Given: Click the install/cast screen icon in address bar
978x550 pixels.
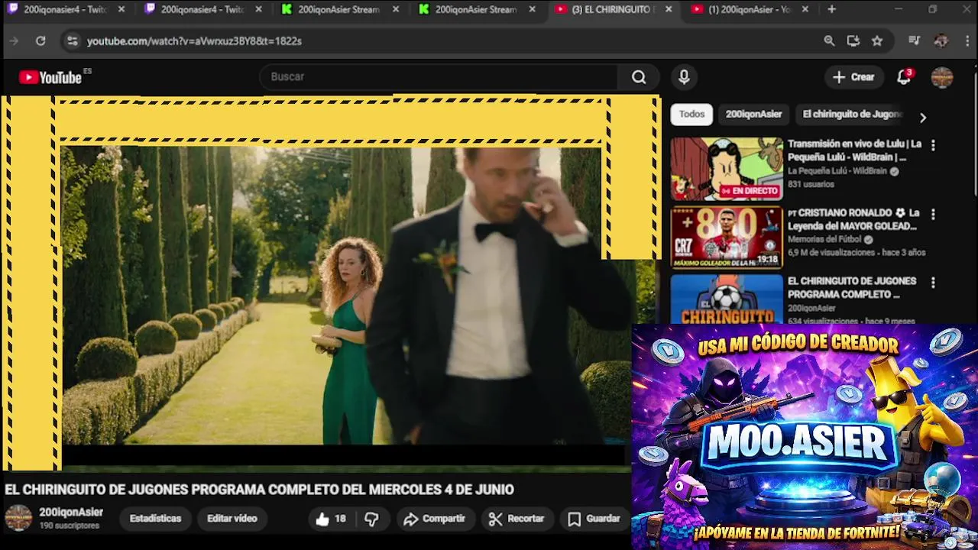Looking at the screenshot, I should [x=853, y=41].
